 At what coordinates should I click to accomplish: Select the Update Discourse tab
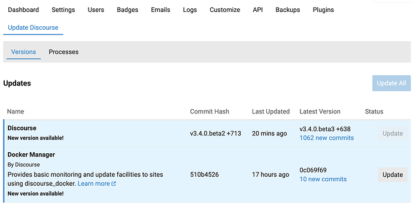point(33,27)
